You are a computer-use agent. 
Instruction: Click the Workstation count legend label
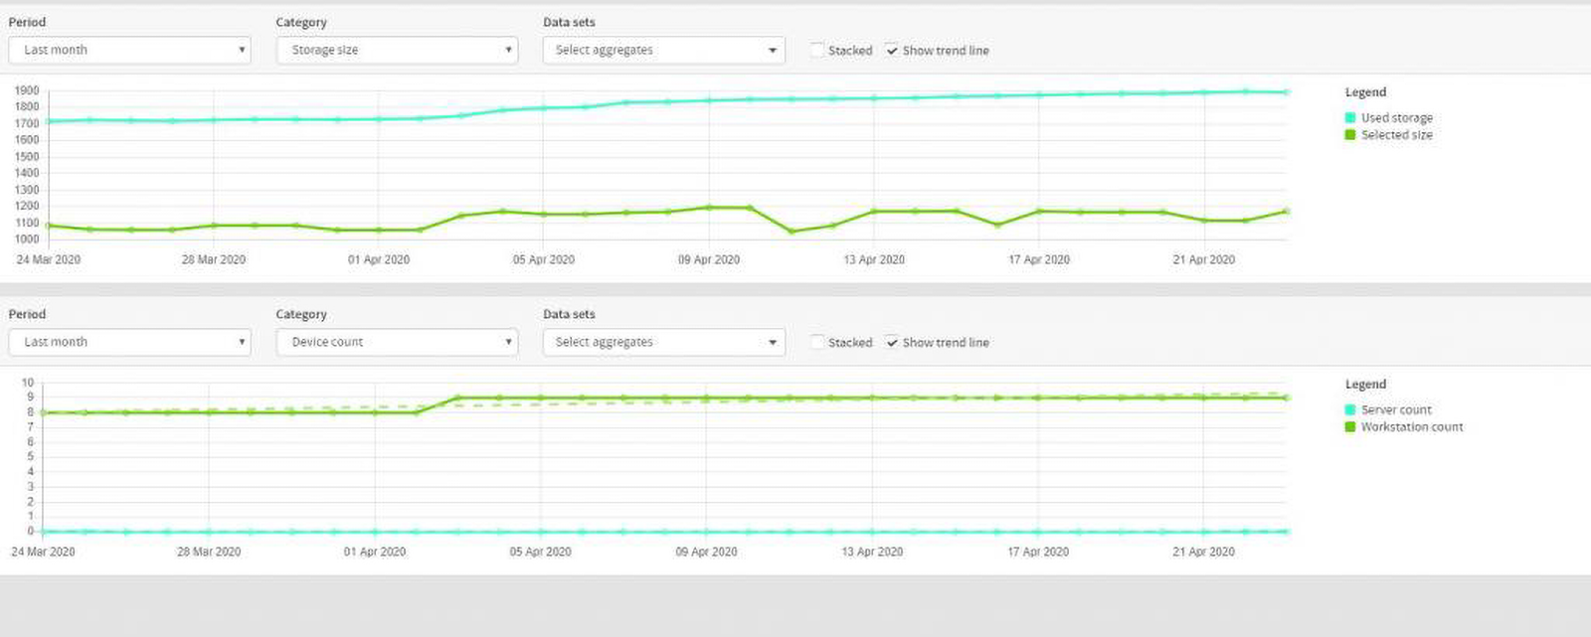(x=1411, y=426)
